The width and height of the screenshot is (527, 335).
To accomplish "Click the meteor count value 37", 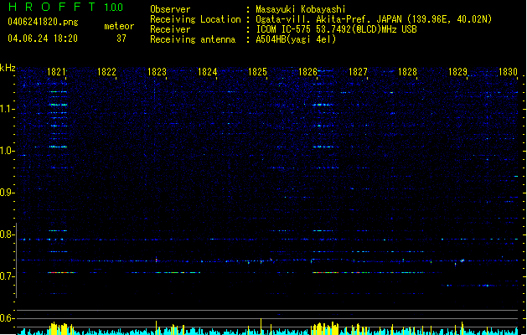I will (121, 39).
